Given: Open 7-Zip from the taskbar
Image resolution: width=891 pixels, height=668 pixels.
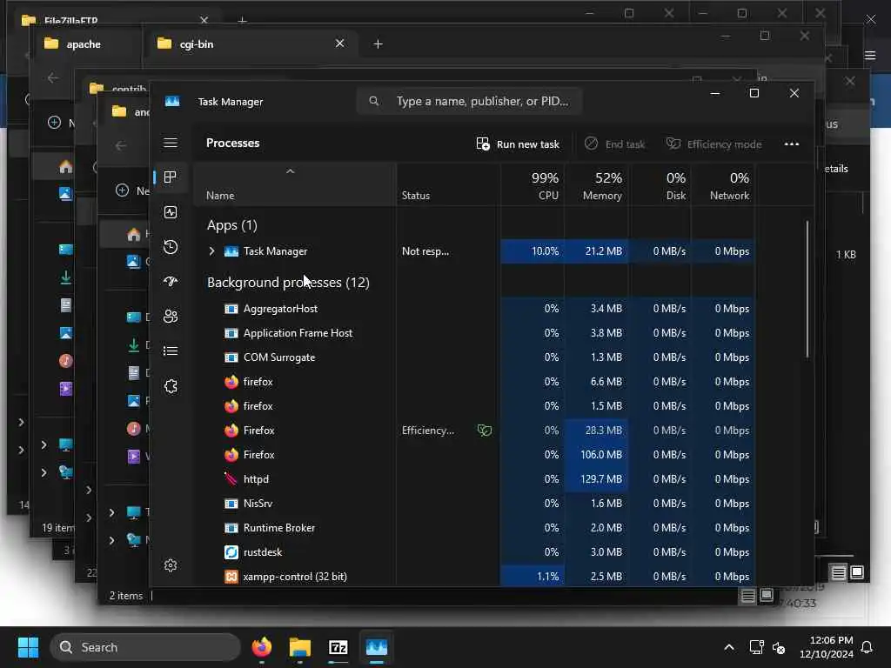Looking at the screenshot, I should (x=338, y=647).
